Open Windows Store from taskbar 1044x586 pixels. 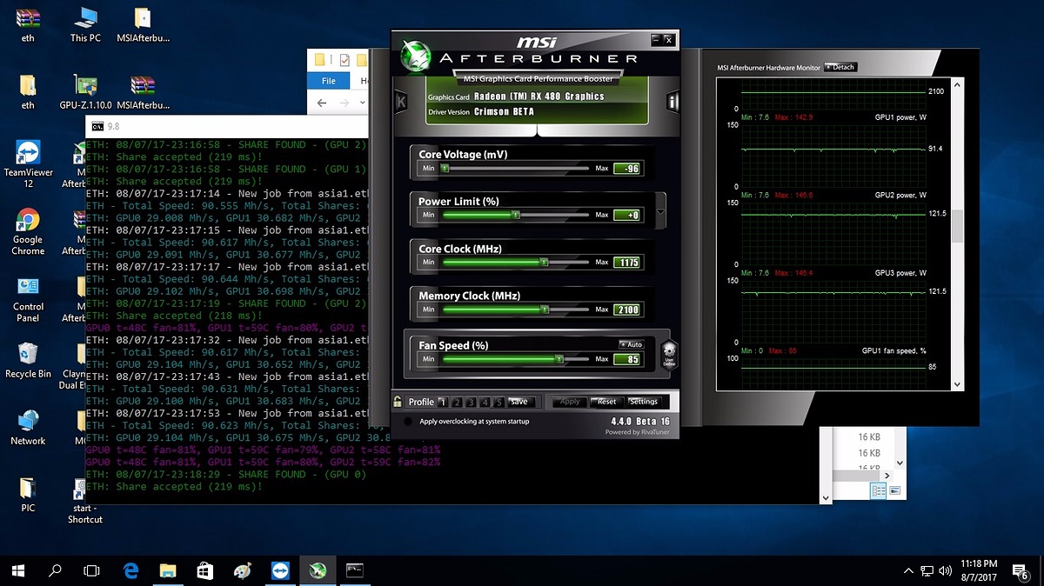(205, 570)
